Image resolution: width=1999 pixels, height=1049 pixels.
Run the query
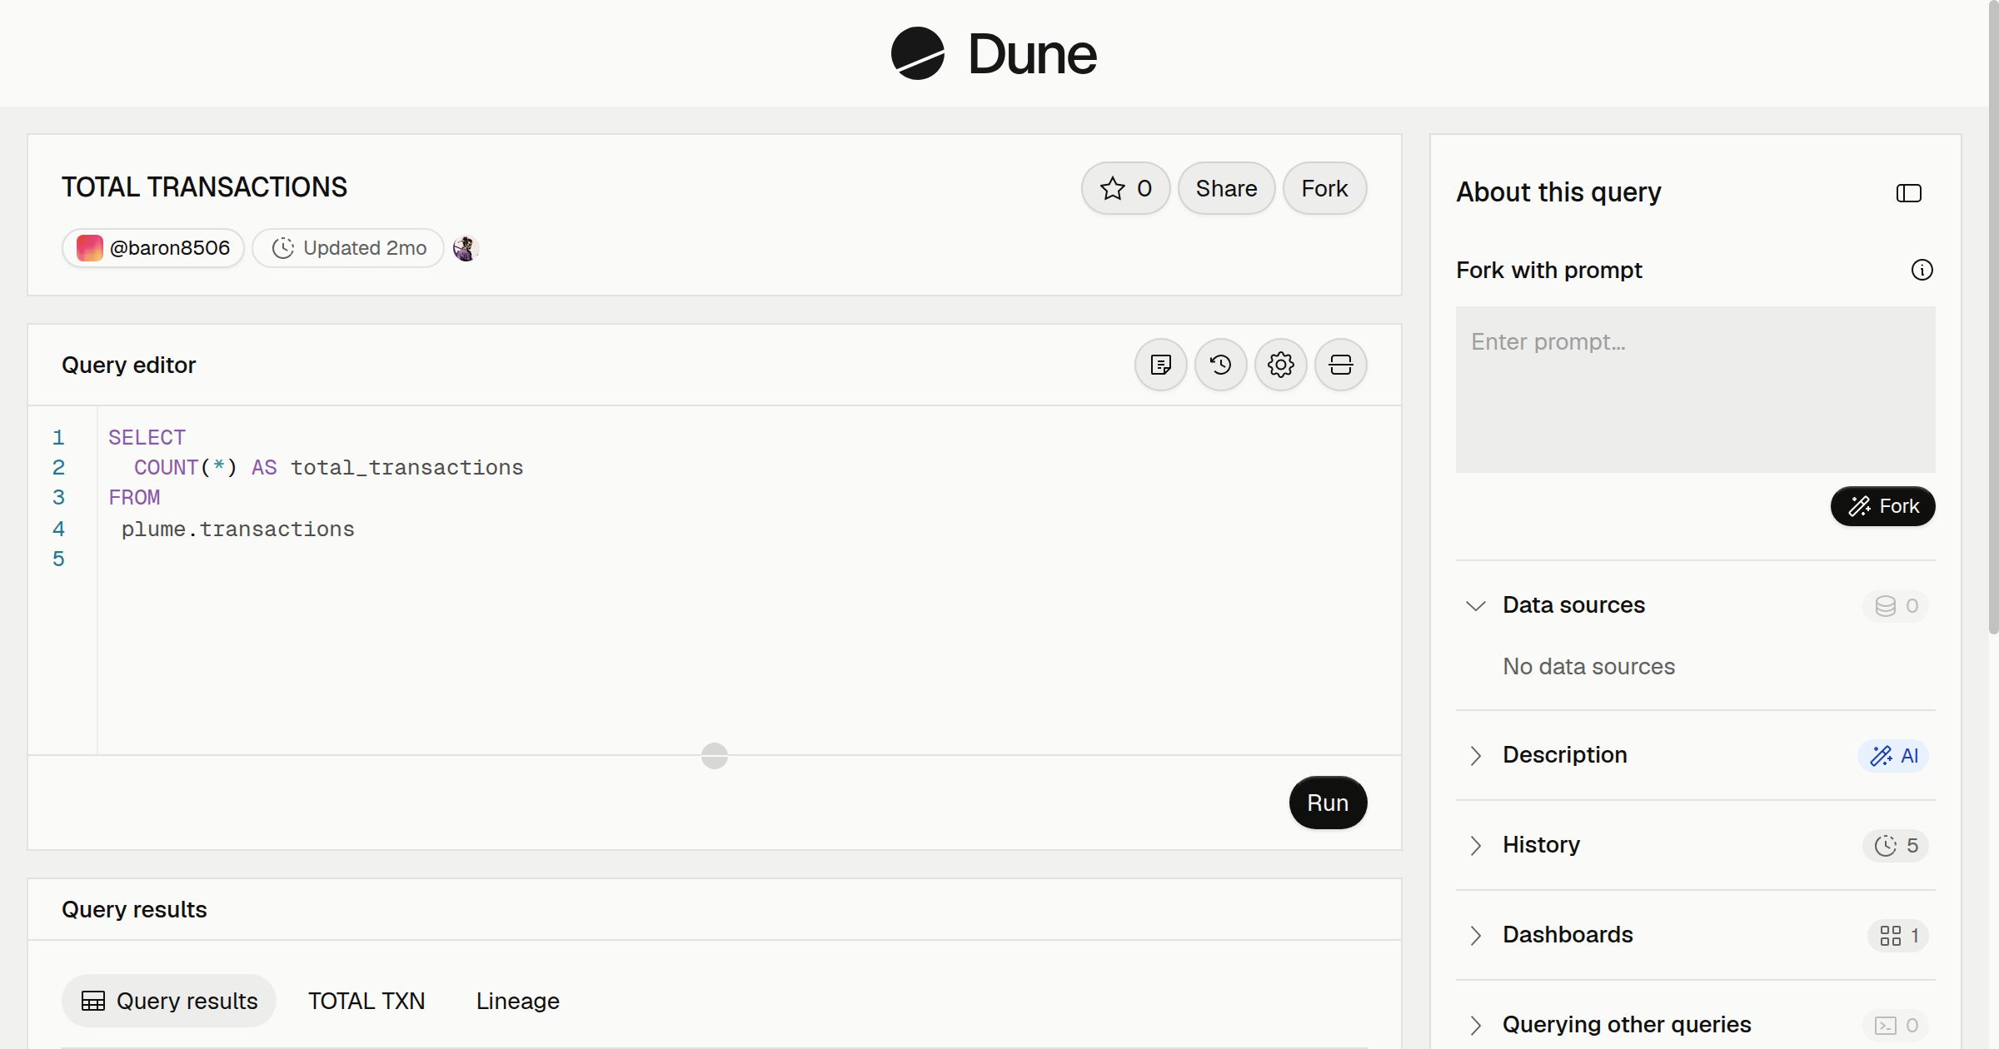click(x=1328, y=803)
